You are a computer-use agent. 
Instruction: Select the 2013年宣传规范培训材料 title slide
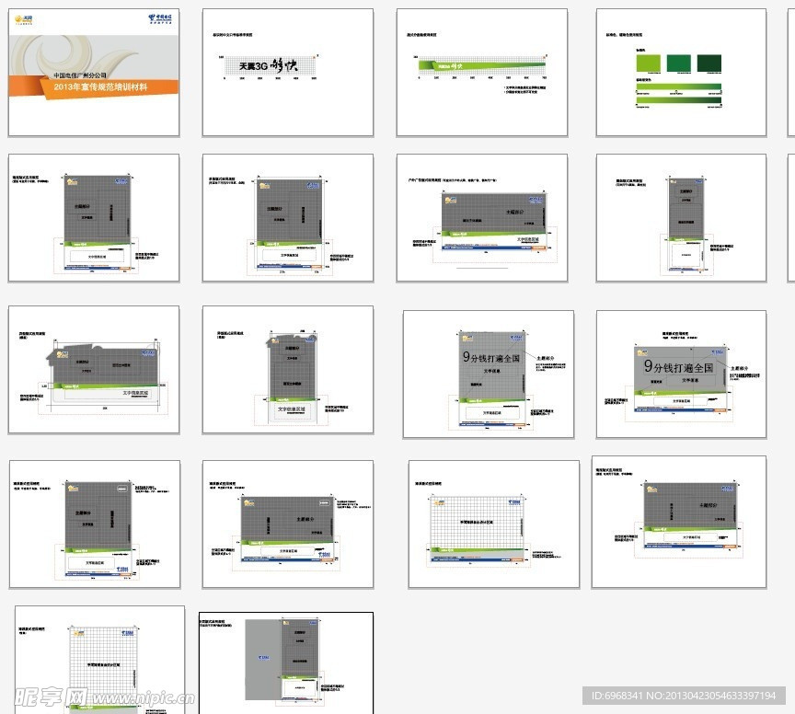tap(94, 73)
